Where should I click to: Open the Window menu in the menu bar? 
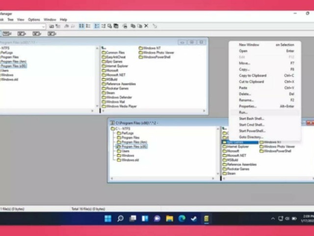point(50,20)
